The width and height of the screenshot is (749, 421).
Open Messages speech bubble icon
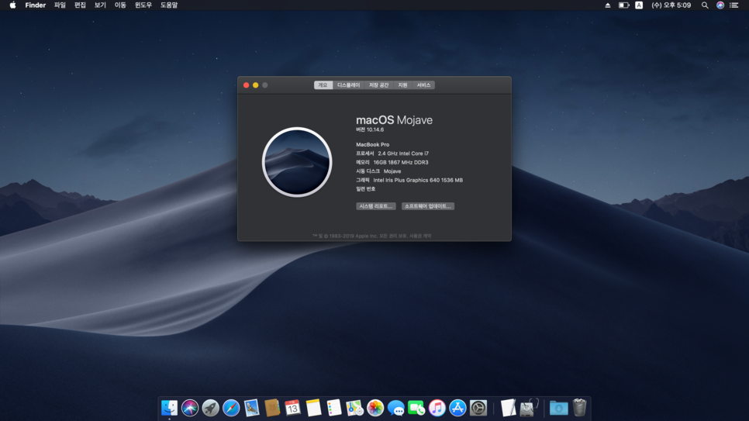coord(396,408)
